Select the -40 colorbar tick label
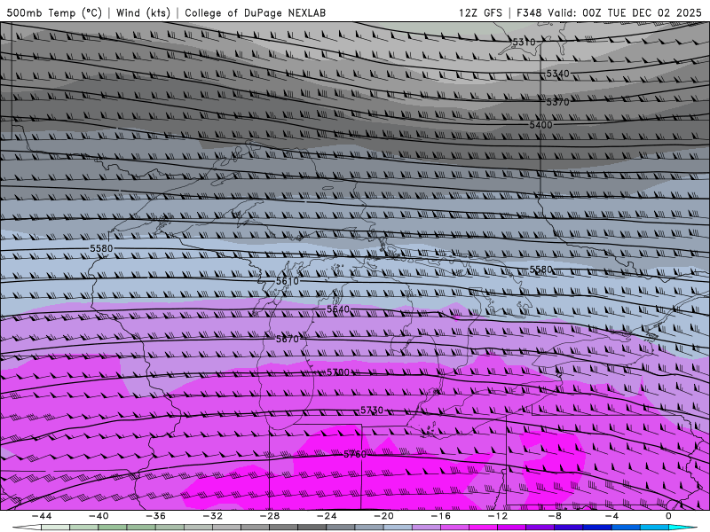Screen dimensions: 710x532 99,516
